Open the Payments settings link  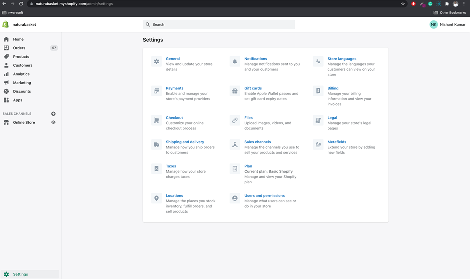pos(174,88)
